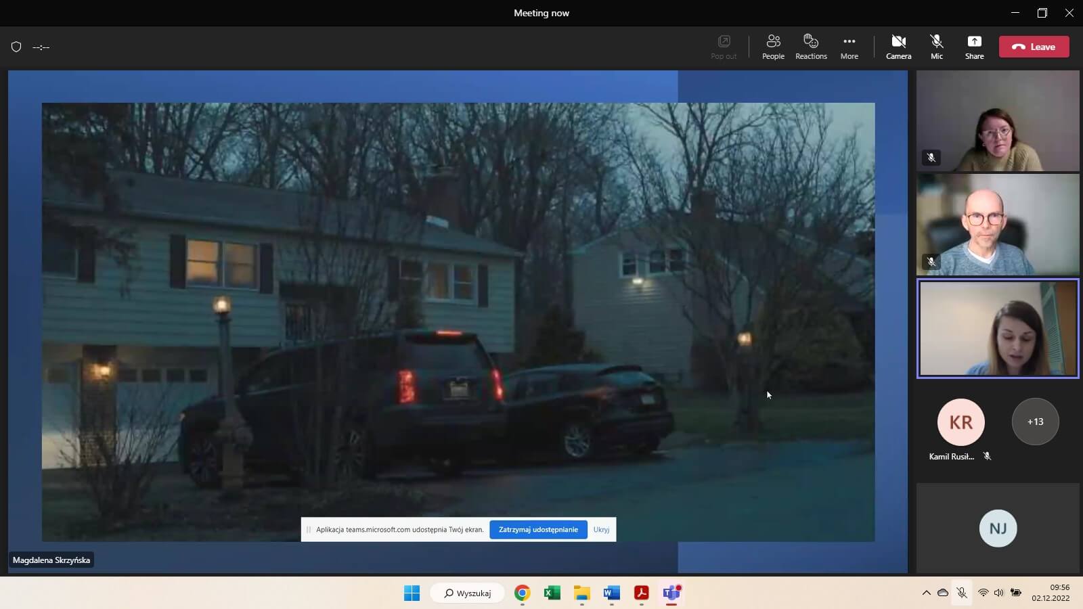The width and height of the screenshot is (1083, 609).
Task: Select the woman with glasses video tile
Action: tap(998, 120)
